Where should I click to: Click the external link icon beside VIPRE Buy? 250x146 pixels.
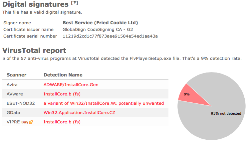[31, 122]
